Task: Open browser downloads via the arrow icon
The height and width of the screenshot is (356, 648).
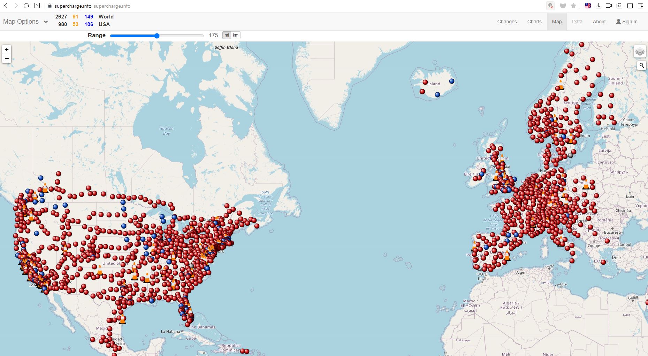Action: (x=599, y=6)
